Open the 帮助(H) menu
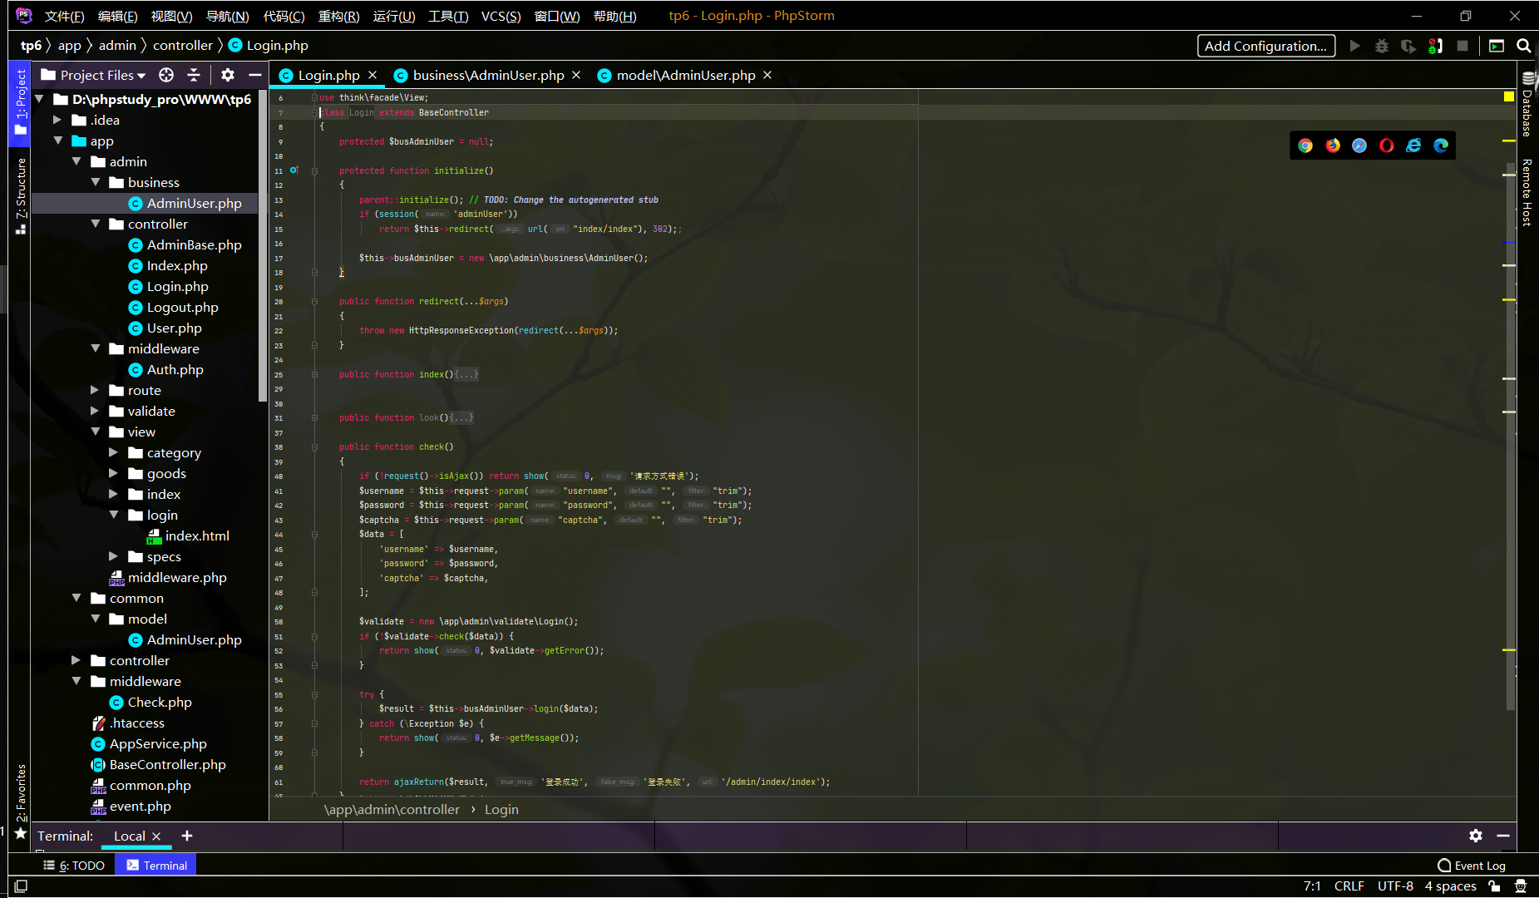 coord(615,16)
